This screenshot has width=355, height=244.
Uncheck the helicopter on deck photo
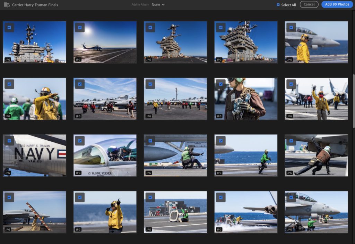pos(80,28)
